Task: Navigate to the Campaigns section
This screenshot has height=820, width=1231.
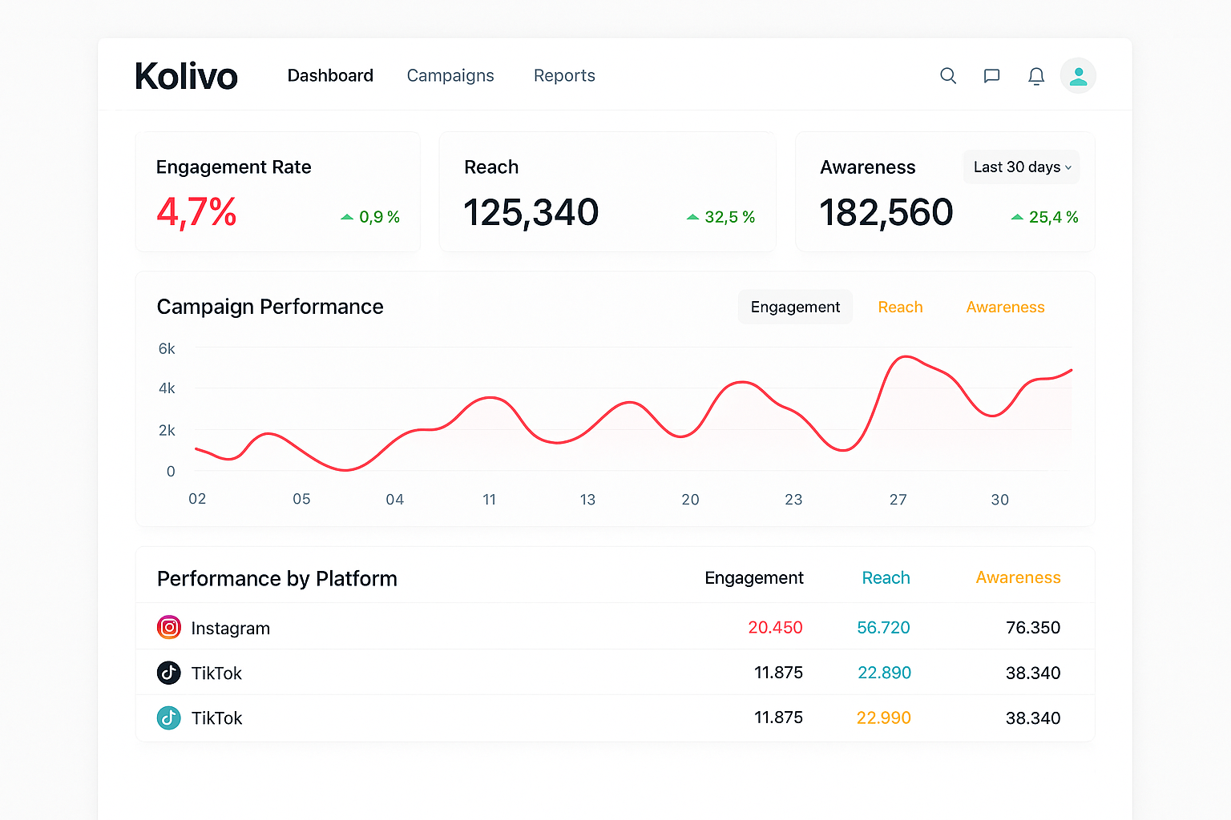Action: coord(450,75)
